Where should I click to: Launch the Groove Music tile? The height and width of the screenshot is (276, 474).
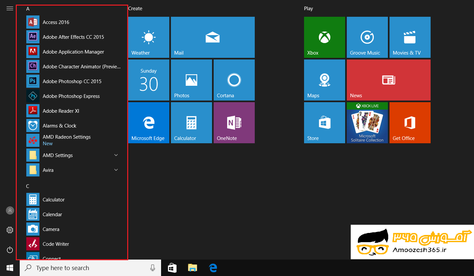[367, 37]
